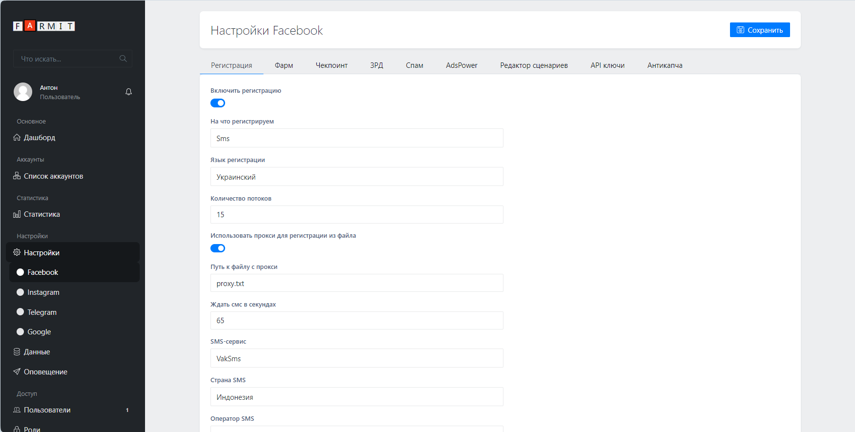
Task: Open Facebook settings item
Action: [74, 272]
